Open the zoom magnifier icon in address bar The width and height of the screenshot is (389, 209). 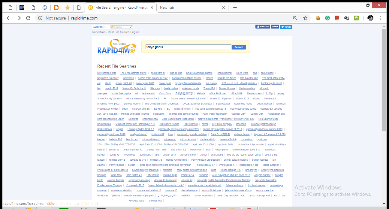[x=295, y=18]
